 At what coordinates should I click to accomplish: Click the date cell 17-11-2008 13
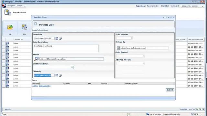click(195, 68)
